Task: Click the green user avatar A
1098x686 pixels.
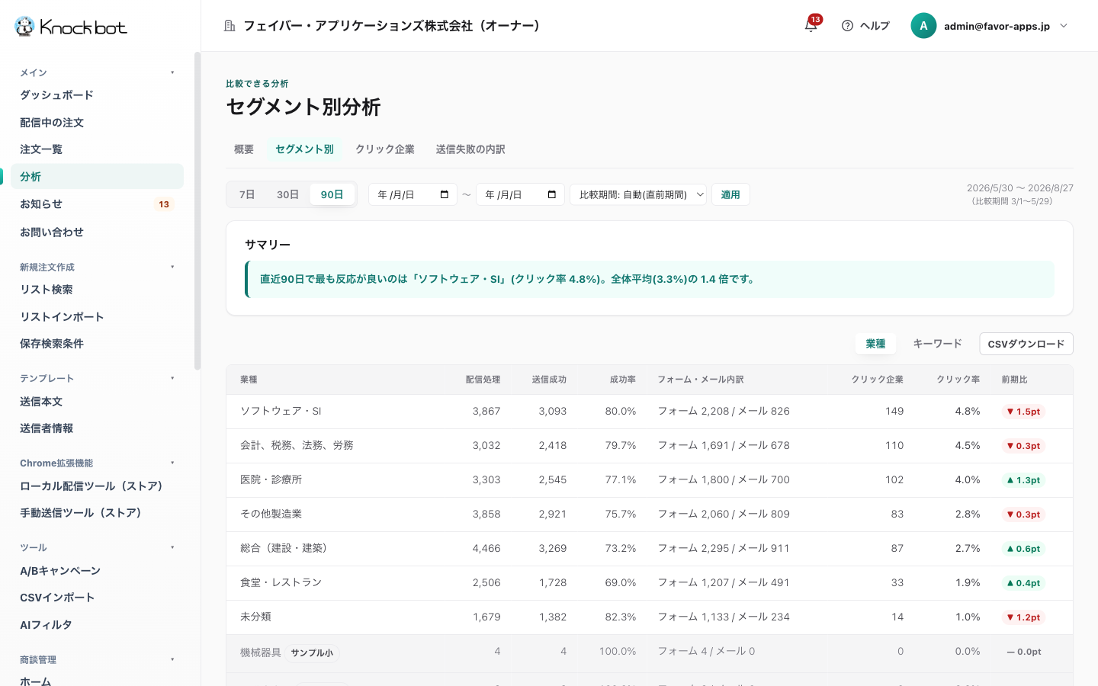Action: click(x=923, y=26)
